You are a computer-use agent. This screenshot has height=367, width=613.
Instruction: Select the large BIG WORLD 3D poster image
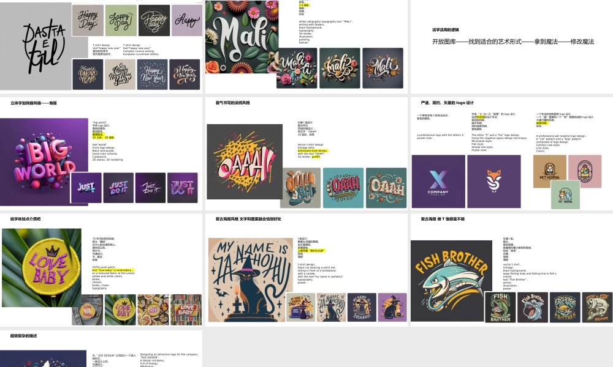[x=44, y=162]
